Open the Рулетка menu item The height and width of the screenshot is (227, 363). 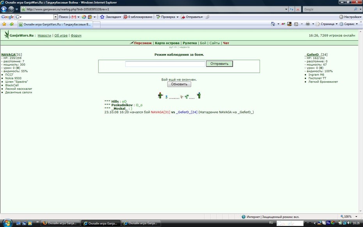coord(190,43)
